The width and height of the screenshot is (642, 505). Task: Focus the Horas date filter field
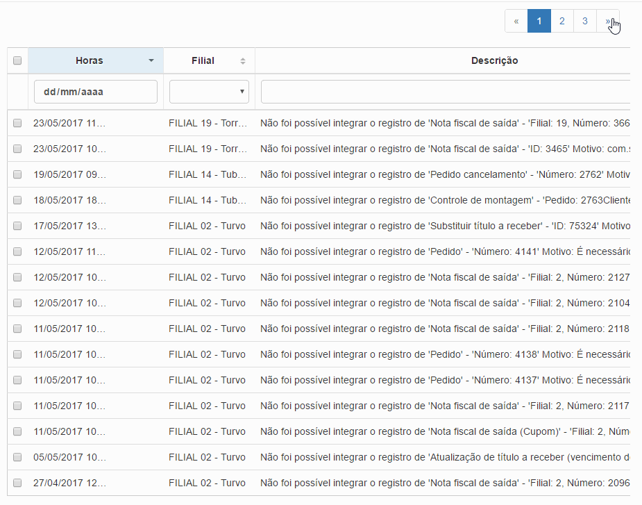tap(96, 92)
